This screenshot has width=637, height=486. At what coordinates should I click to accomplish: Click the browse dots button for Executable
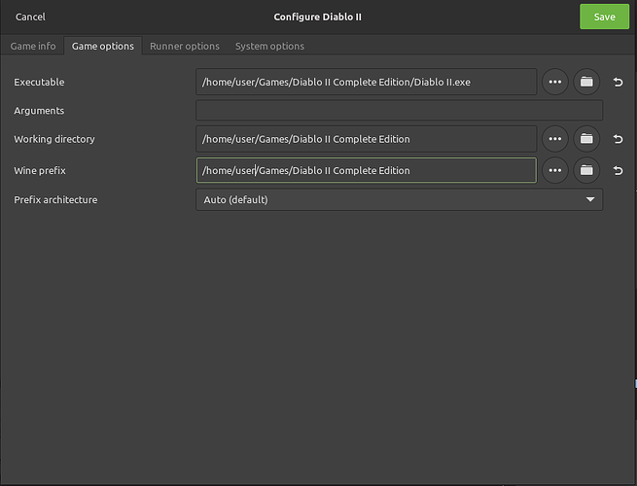pos(554,83)
